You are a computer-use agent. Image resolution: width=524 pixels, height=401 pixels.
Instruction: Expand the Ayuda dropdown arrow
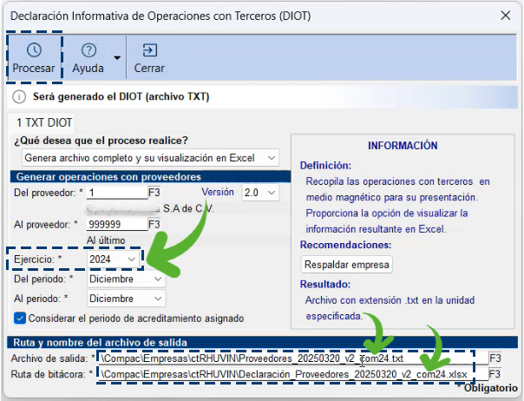click(117, 59)
